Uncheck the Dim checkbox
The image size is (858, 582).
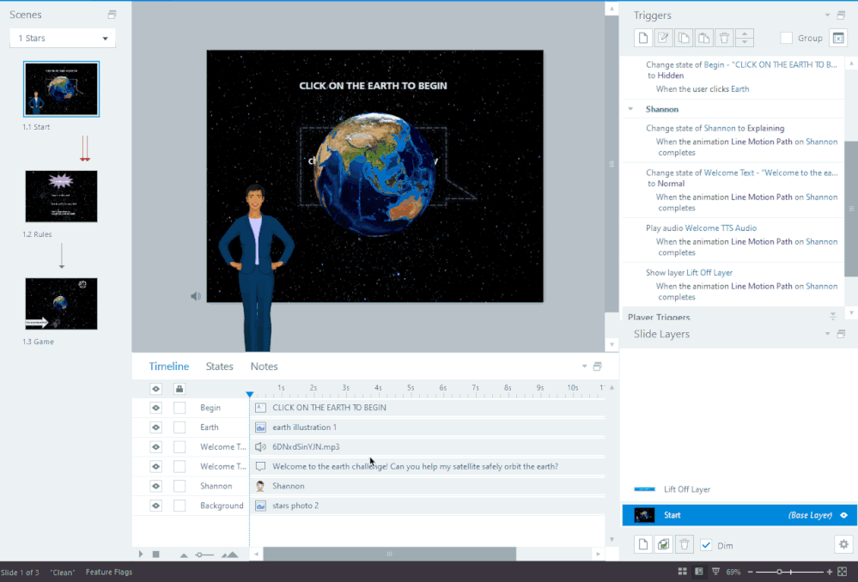tap(706, 545)
